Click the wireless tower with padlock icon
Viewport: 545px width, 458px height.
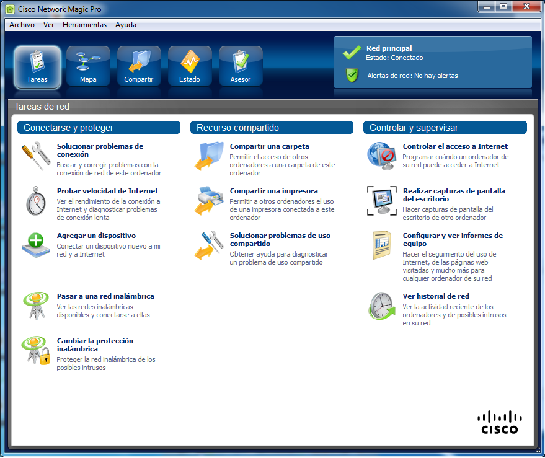pos(36,350)
